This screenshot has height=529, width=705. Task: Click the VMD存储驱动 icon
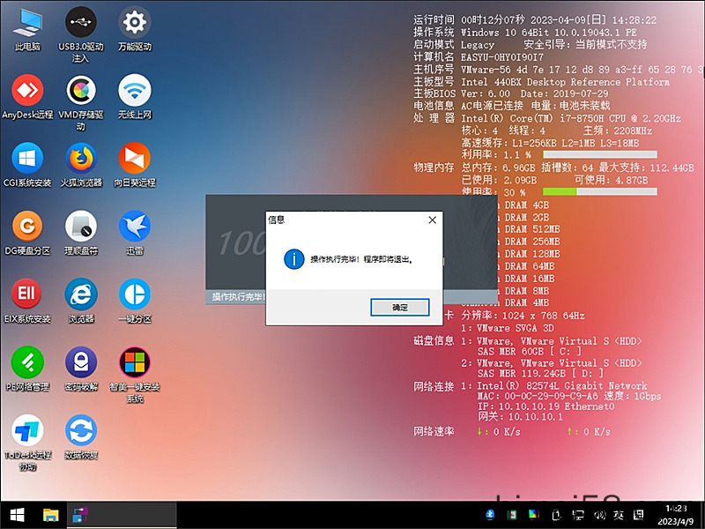pyautogui.click(x=81, y=103)
